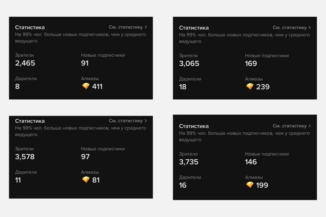Expand the chevron arrow in the 2,465 viewers card
This screenshot has height=217, width=326.
pyautogui.click(x=146, y=27)
